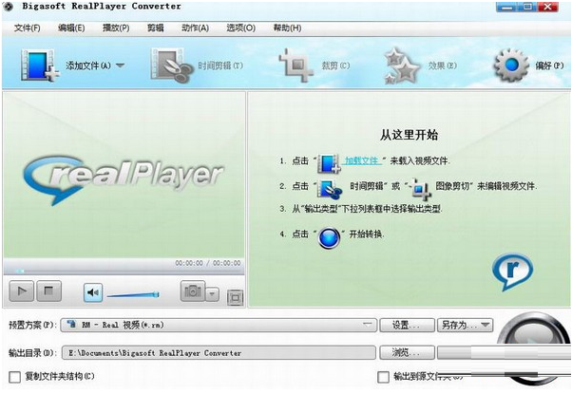
Task: Click the image crop icon in step 2
Action: click(x=420, y=189)
